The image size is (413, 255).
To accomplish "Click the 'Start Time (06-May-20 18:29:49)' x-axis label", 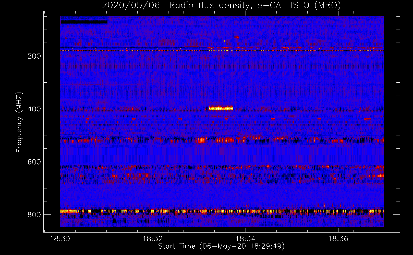I will 221,246.
